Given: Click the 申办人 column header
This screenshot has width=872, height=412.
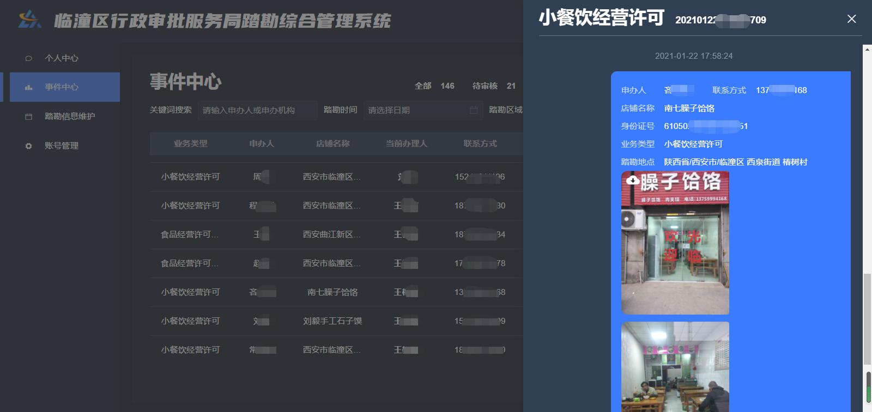Looking at the screenshot, I should tap(262, 144).
